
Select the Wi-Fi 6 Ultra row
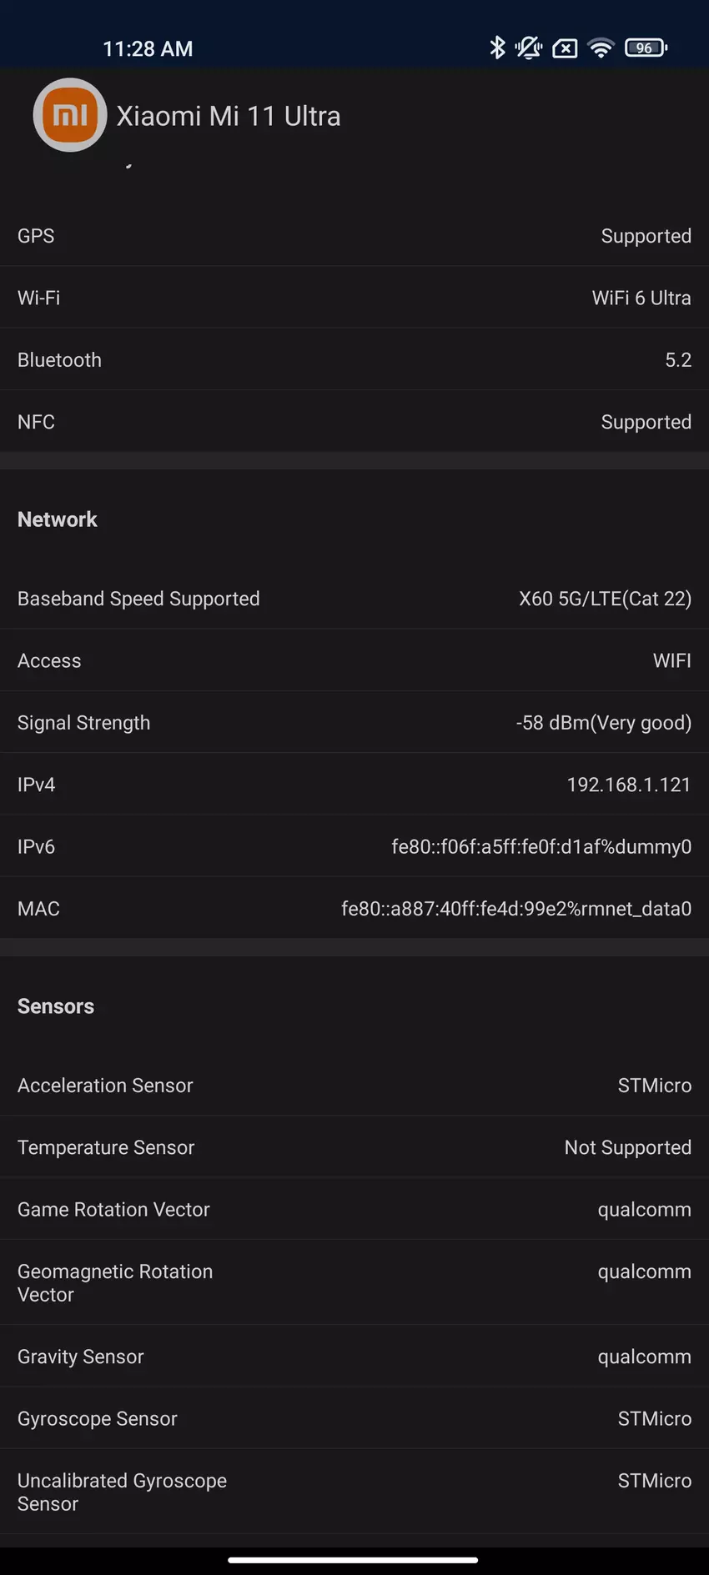pos(354,298)
